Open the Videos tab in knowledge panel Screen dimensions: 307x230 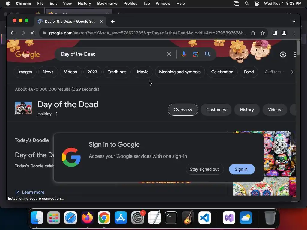click(275, 110)
